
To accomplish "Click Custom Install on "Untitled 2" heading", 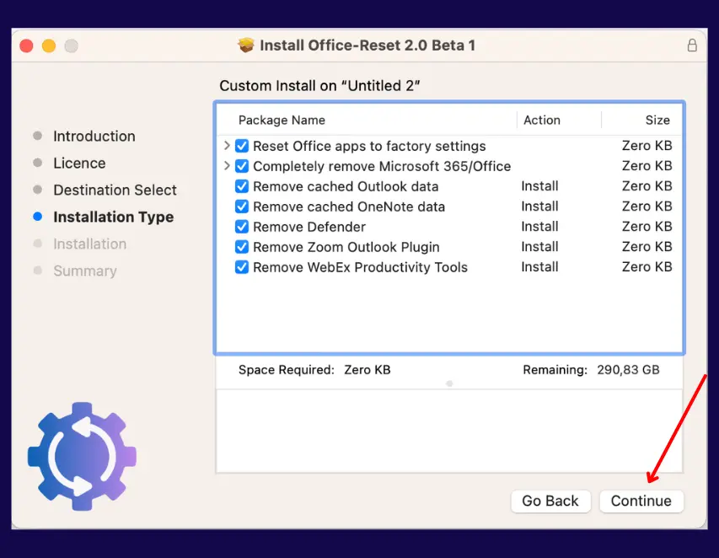I will coord(319,86).
